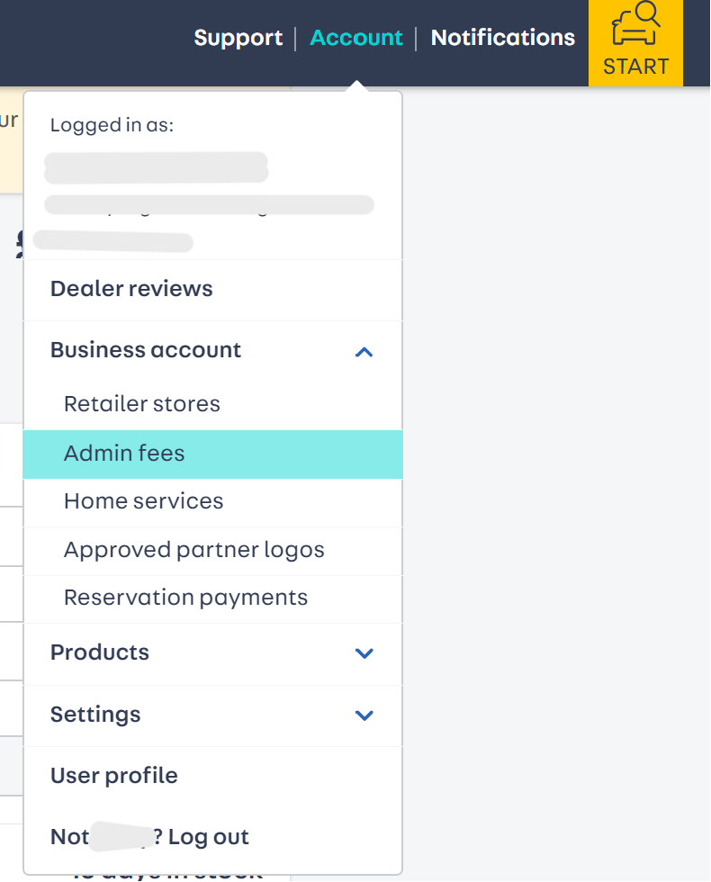Click the Settings section label
The image size is (711, 882).
tap(95, 715)
